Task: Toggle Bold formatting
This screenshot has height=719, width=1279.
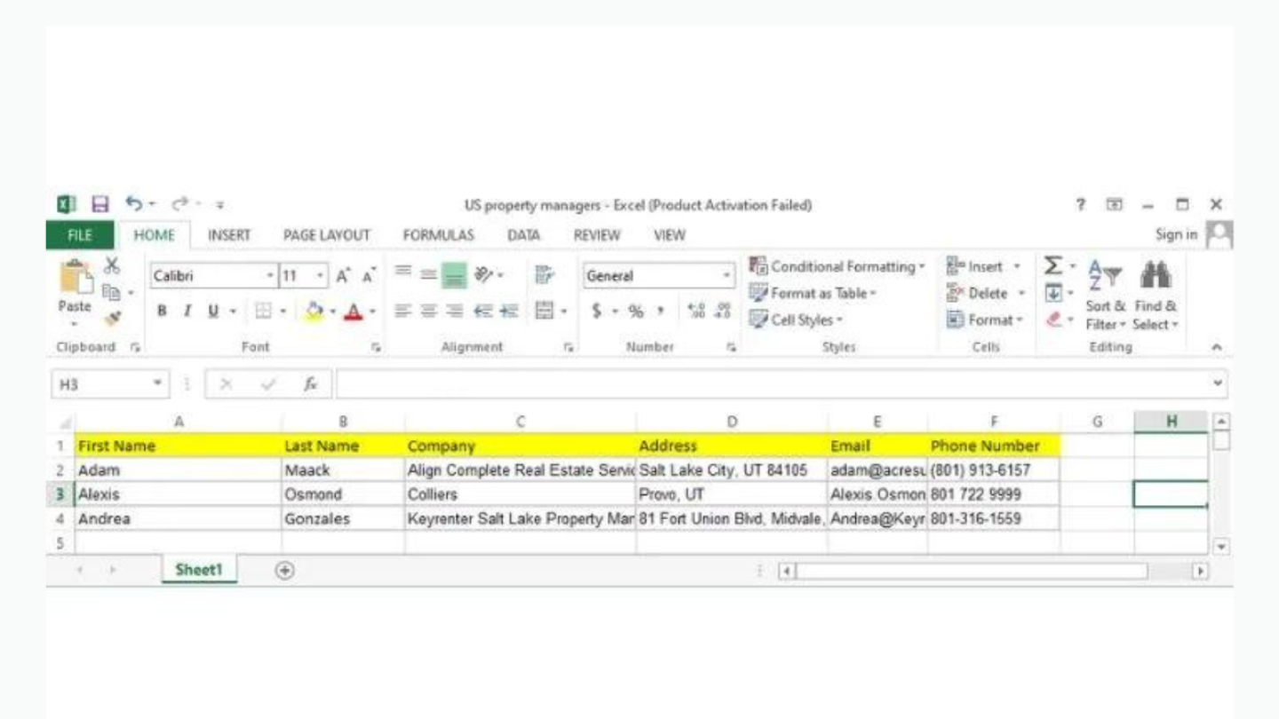Action: point(162,312)
